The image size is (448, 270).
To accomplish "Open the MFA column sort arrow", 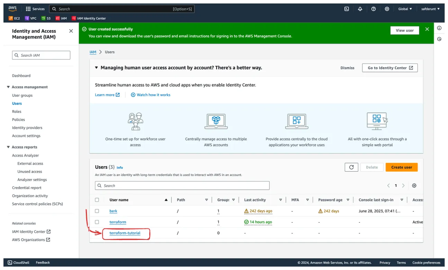I will [307, 200].
